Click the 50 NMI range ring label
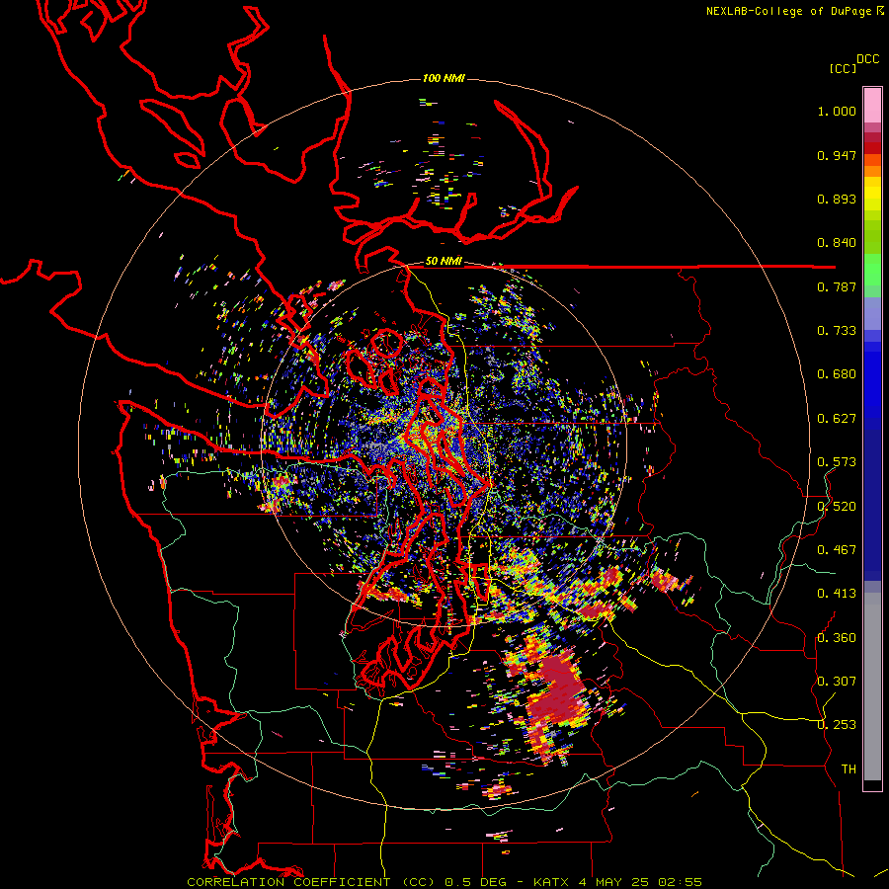889x889 pixels. [444, 262]
